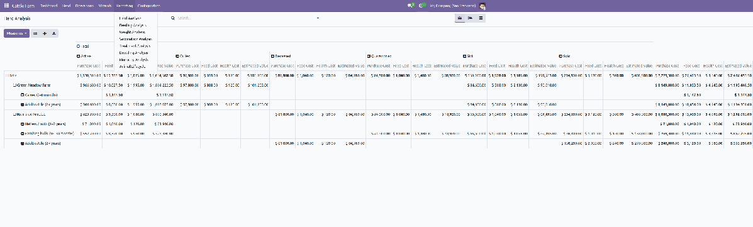This screenshot has width=753, height=227.
Task: Sort by Purchase Cost under Culled
Action: pos(187,66)
